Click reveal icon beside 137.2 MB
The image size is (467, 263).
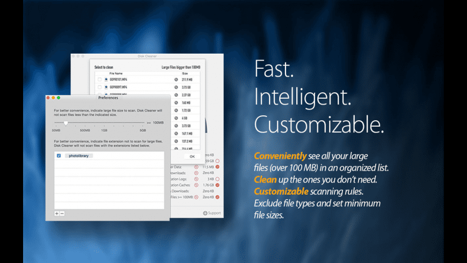pos(176,142)
